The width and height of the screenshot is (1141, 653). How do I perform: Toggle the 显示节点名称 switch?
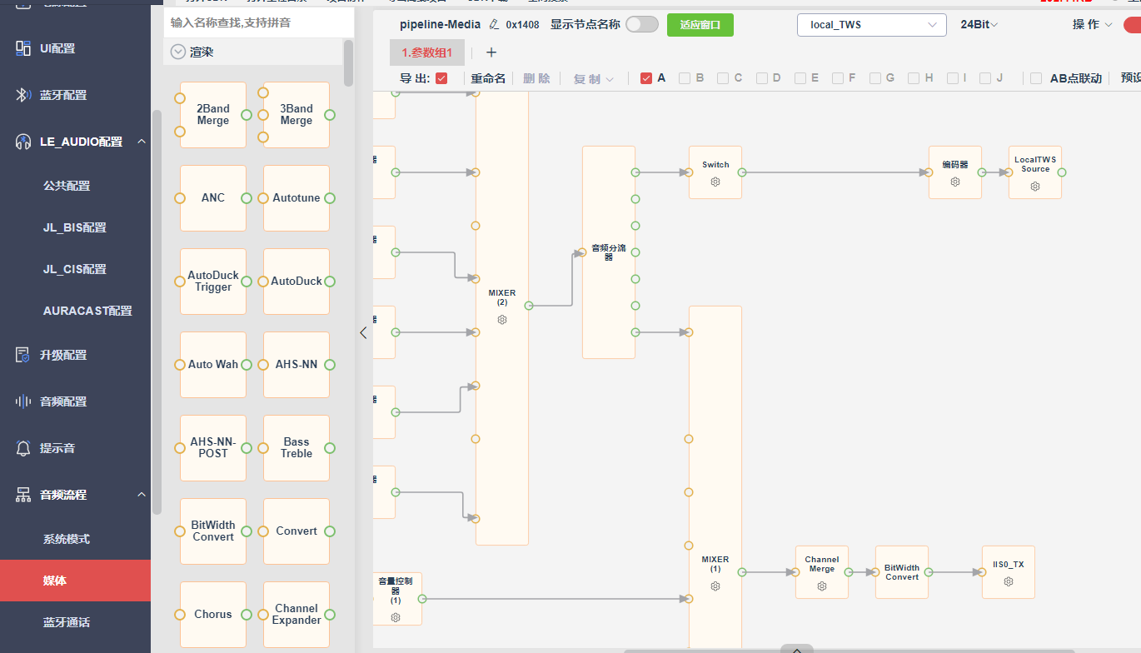[x=642, y=24]
